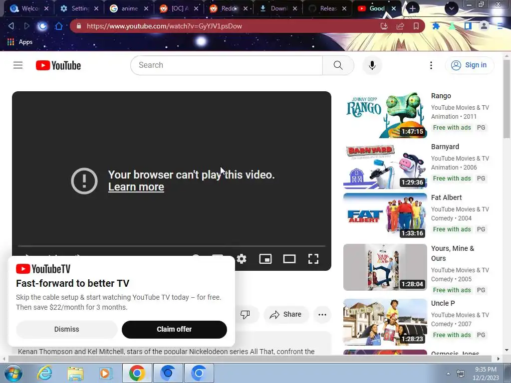The image size is (511, 383).
Task: Open Windows Explorer from taskbar
Action: [75, 373]
